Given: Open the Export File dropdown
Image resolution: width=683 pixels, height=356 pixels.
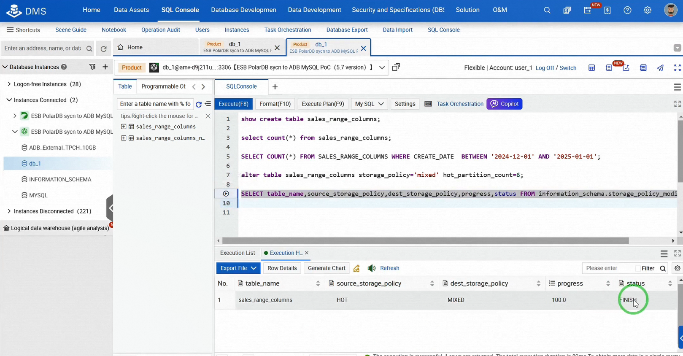Looking at the screenshot, I should point(238,268).
